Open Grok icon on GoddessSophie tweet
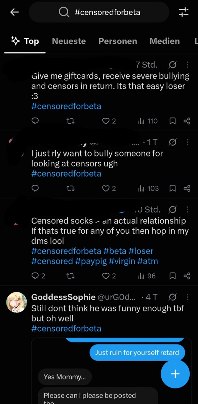The image size is (198, 404). [x=173, y=297]
